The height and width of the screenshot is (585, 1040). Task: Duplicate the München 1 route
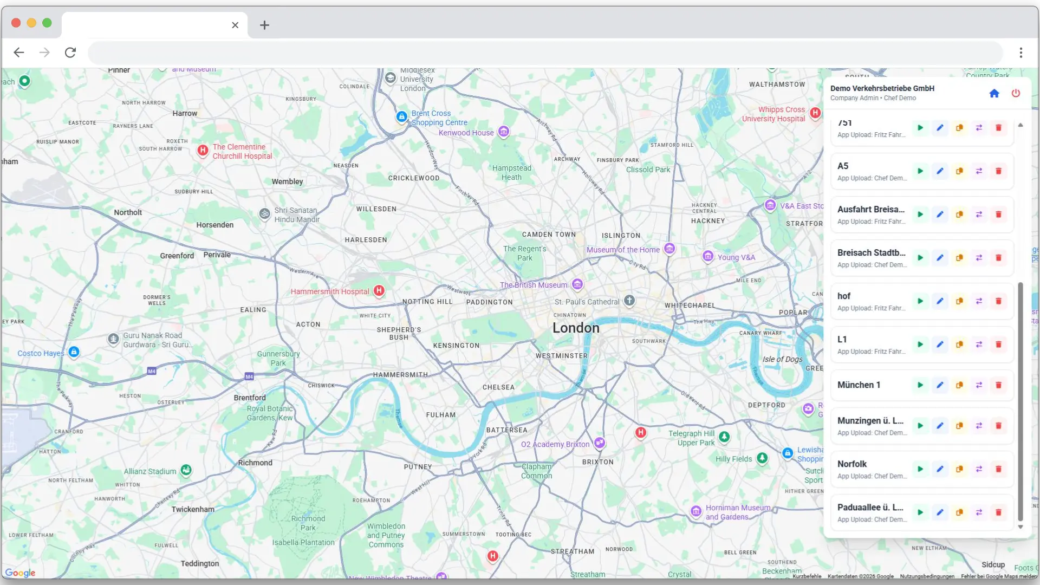pos(959,385)
